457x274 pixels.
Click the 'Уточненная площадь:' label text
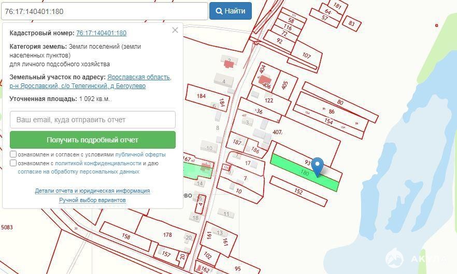(43, 99)
